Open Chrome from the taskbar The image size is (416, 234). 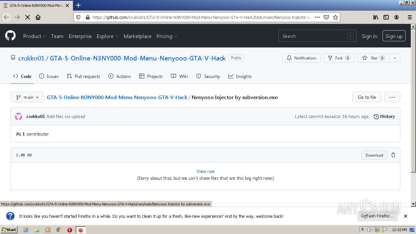pos(59,230)
